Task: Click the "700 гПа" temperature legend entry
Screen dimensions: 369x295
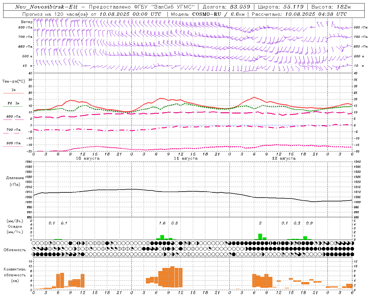Action: coord(14,130)
